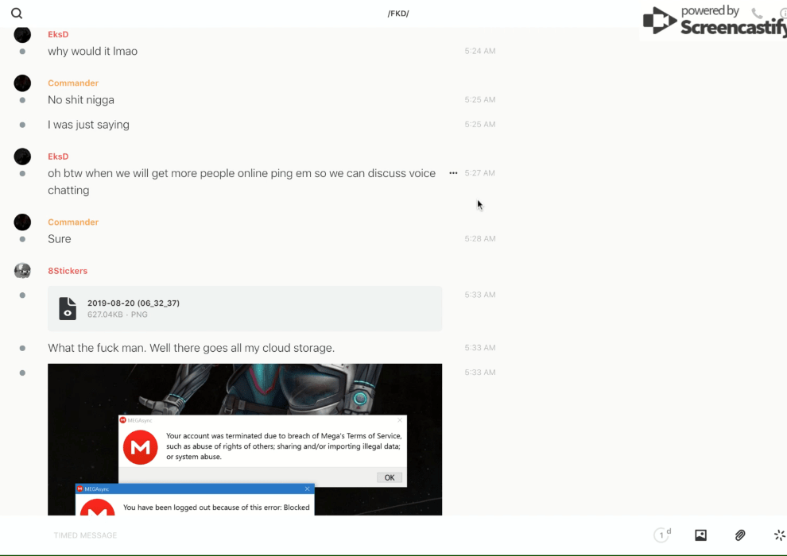The image size is (787, 556).
Task: Click the 'What the fuck man' message text
Action: [x=191, y=348]
